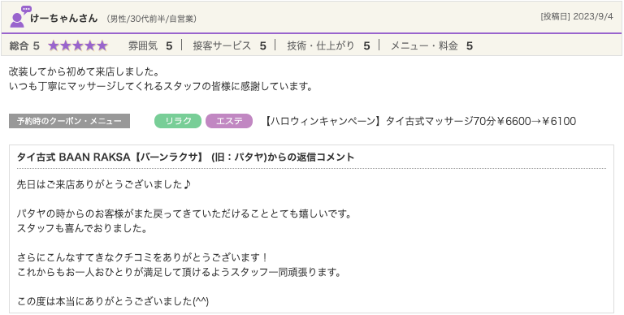Click the review text about 改装
Screen dimensions: 624x315
pos(84,72)
